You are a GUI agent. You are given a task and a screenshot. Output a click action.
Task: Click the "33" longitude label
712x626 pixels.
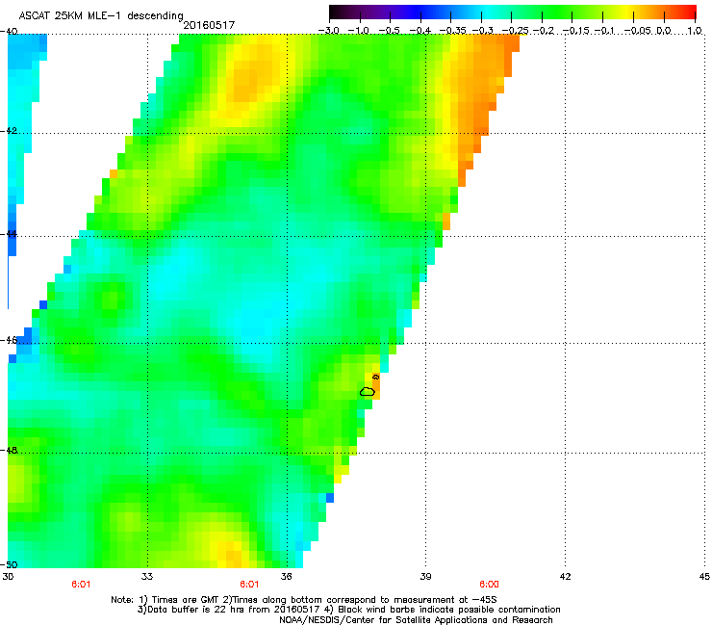tap(147, 577)
